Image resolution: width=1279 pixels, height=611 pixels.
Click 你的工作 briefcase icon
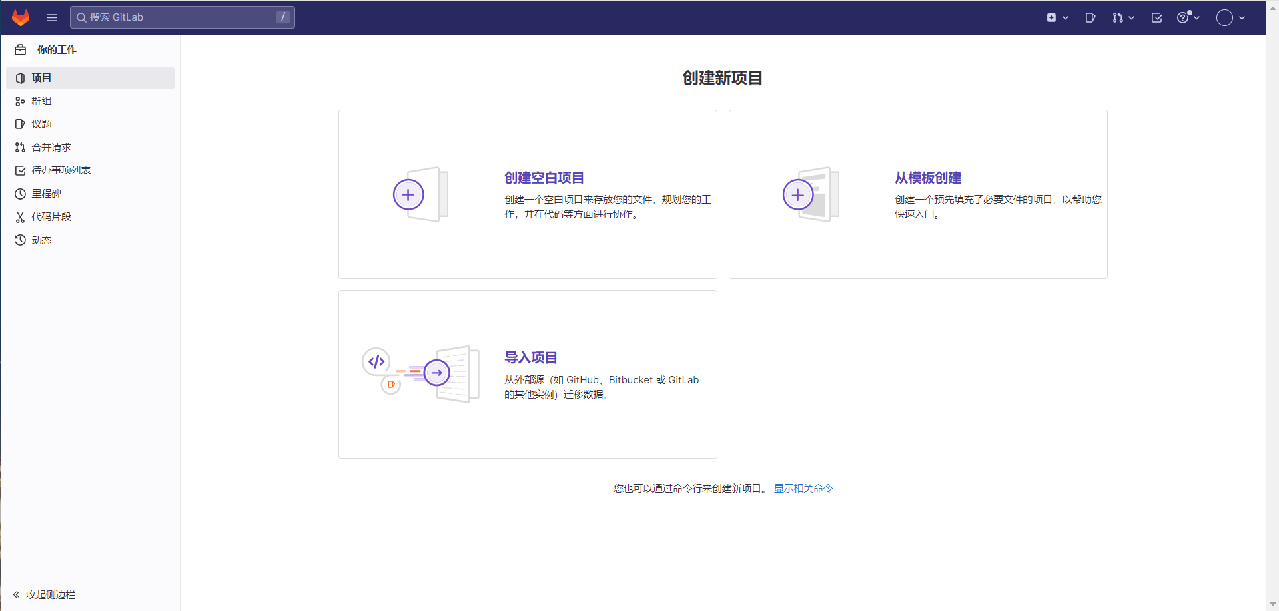(21, 50)
